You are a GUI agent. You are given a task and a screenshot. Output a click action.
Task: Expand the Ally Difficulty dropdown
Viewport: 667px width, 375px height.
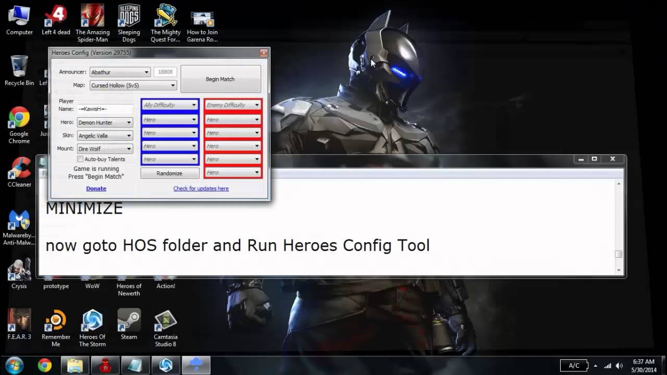170,105
